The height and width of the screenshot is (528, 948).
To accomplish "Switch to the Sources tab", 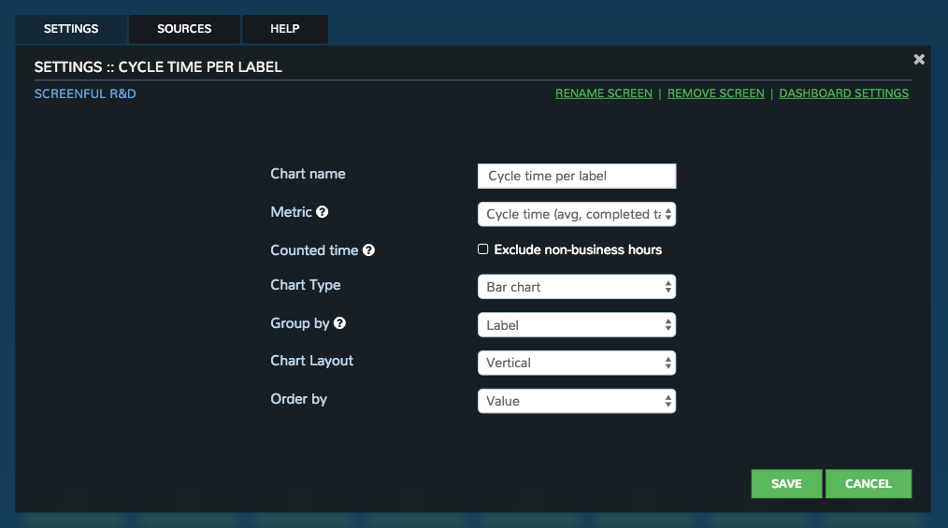I will click(x=184, y=29).
